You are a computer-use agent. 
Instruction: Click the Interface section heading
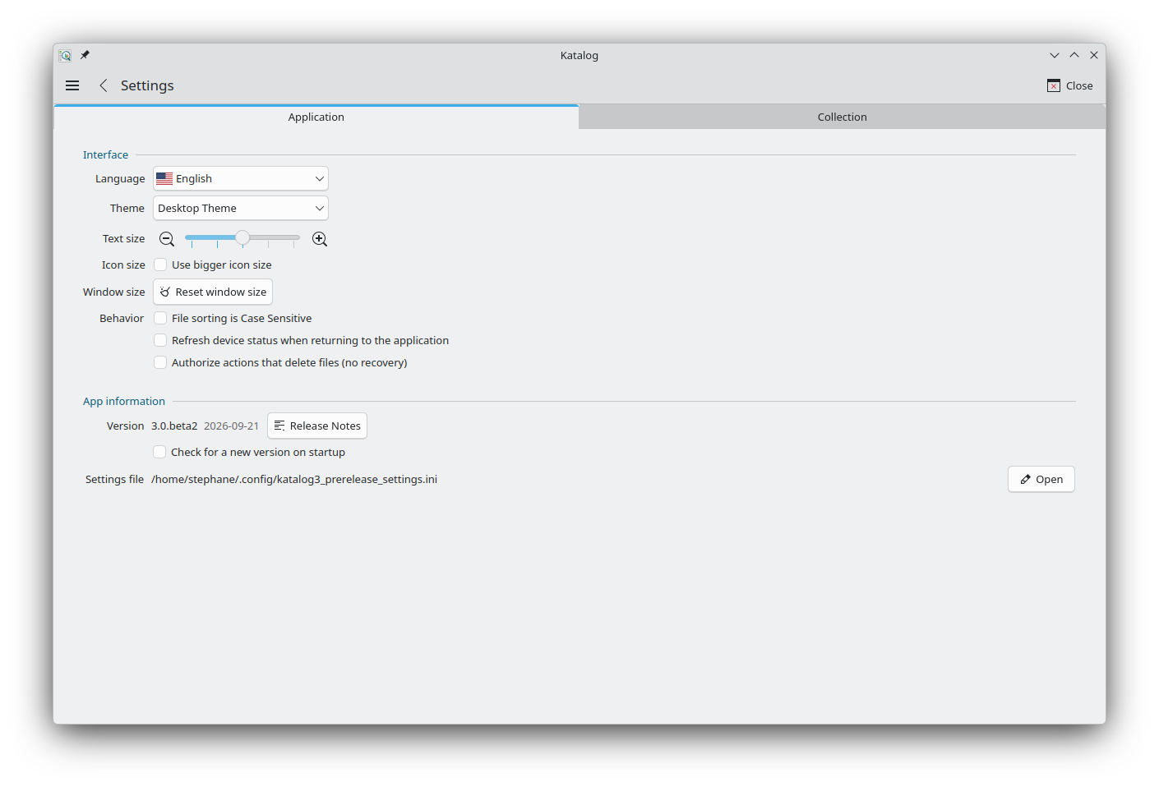click(x=105, y=154)
